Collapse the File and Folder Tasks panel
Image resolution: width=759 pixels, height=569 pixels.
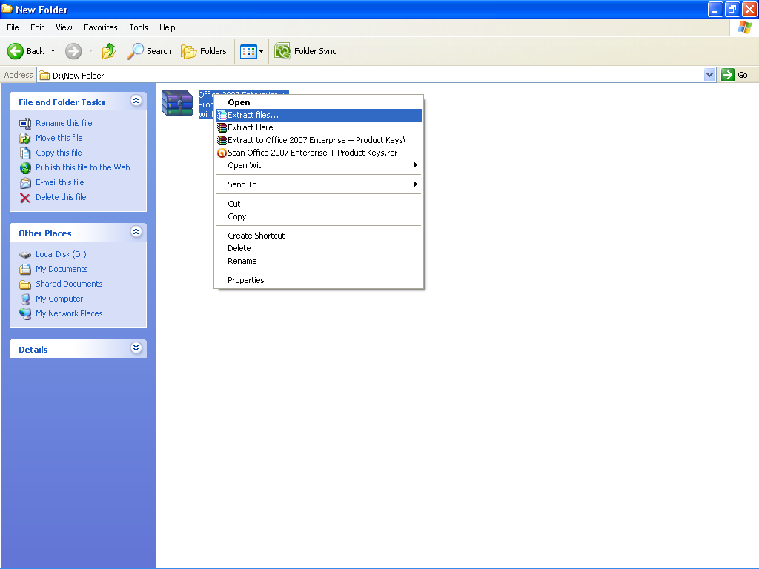point(136,102)
